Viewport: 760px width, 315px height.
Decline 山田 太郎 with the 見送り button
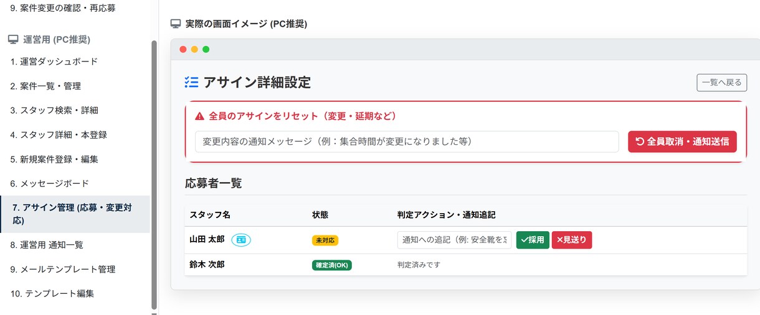pos(571,240)
